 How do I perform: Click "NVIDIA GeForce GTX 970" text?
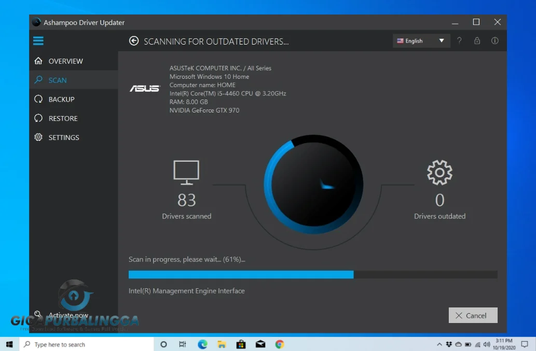[204, 110]
